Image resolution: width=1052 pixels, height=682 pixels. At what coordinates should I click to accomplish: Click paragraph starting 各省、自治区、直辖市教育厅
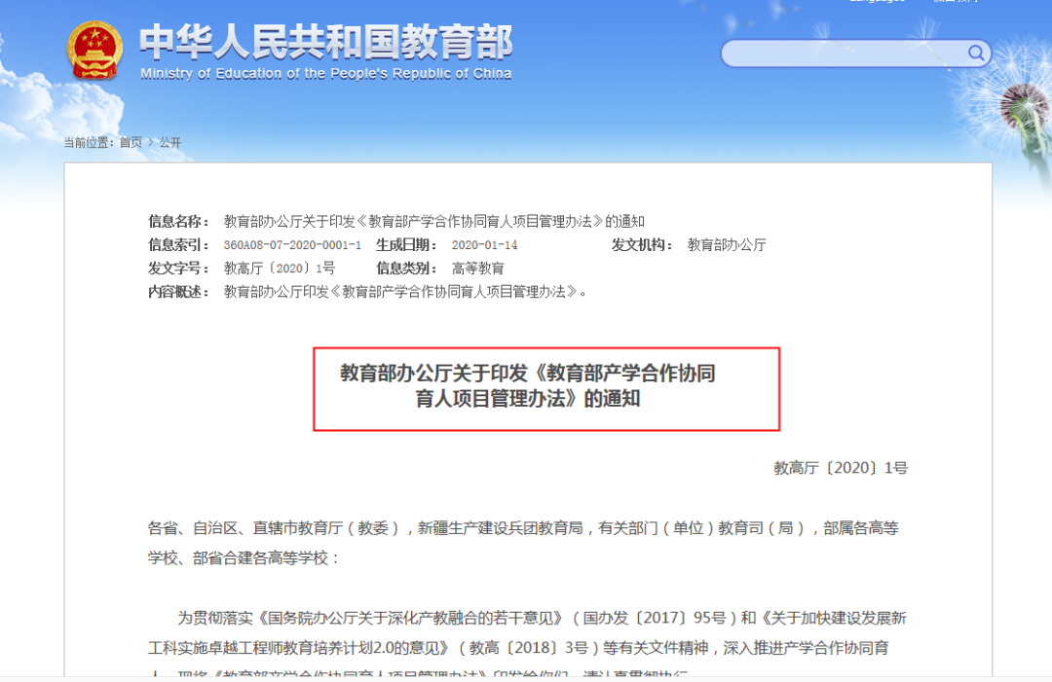click(523, 543)
